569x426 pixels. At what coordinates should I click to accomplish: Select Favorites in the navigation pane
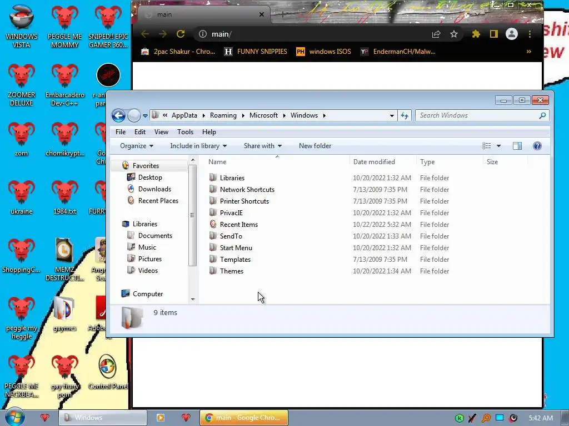pos(146,165)
